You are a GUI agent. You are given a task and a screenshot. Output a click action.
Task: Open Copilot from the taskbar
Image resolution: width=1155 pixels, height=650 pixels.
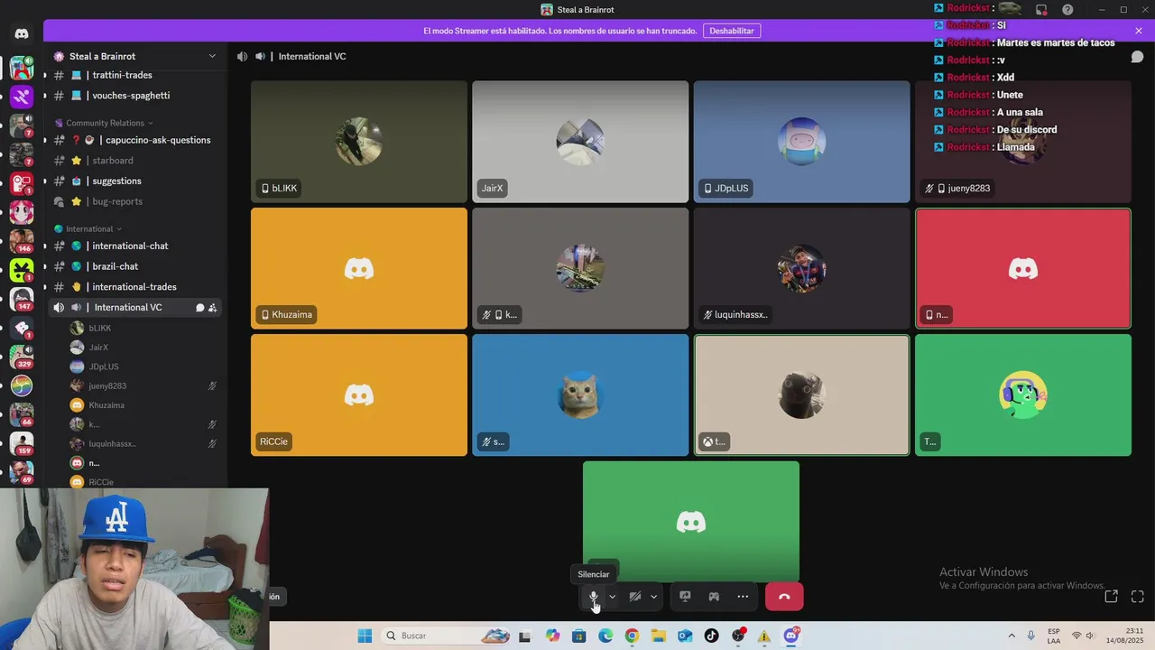click(x=552, y=636)
